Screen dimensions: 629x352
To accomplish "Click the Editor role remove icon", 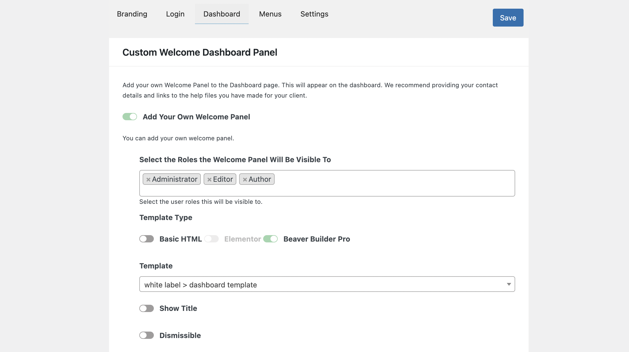I will tap(209, 179).
